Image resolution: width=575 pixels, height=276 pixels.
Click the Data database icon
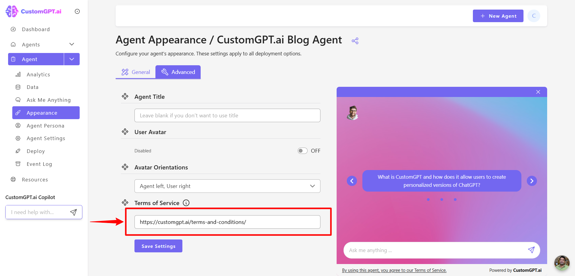point(18,87)
